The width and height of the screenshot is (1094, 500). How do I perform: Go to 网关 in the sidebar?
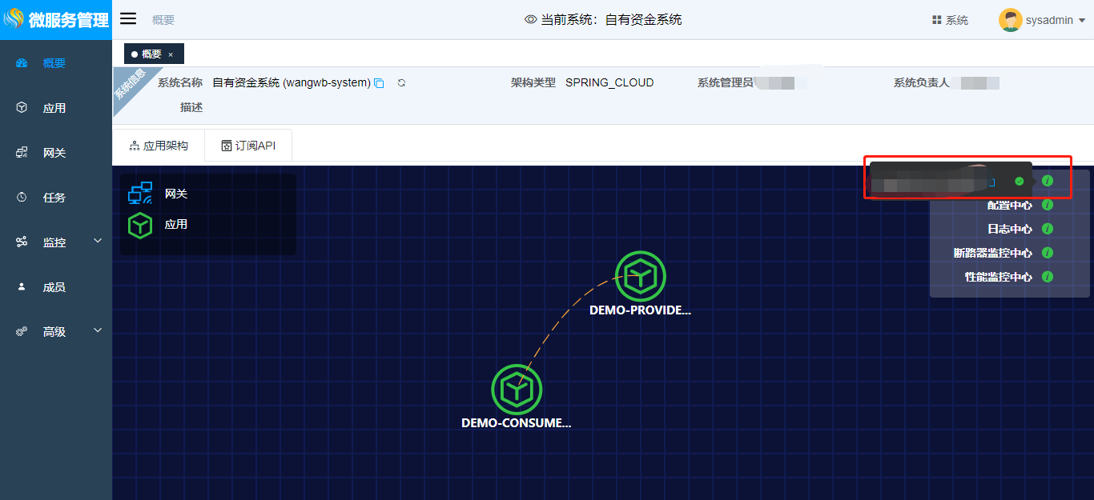(54, 153)
